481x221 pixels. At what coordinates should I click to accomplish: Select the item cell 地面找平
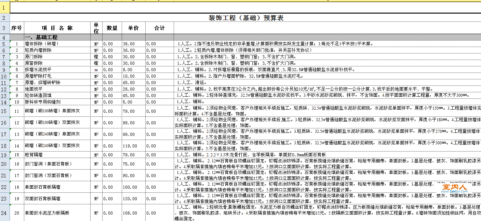[x=57, y=89]
